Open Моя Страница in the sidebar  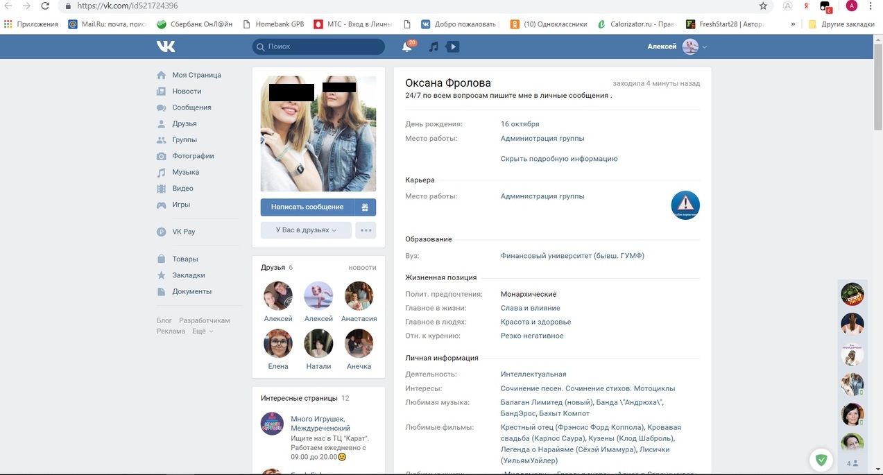point(197,75)
